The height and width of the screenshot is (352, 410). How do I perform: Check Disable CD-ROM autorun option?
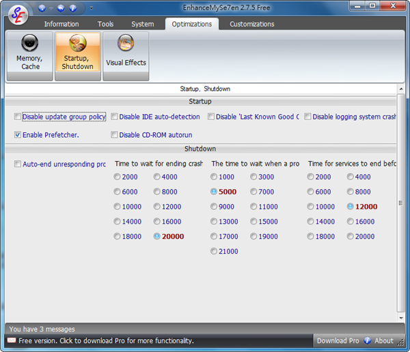[x=115, y=135]
